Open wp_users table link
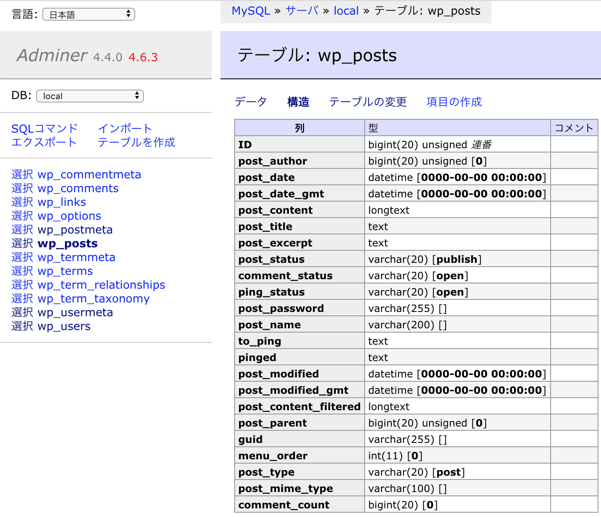 click(x=64, y=326)
